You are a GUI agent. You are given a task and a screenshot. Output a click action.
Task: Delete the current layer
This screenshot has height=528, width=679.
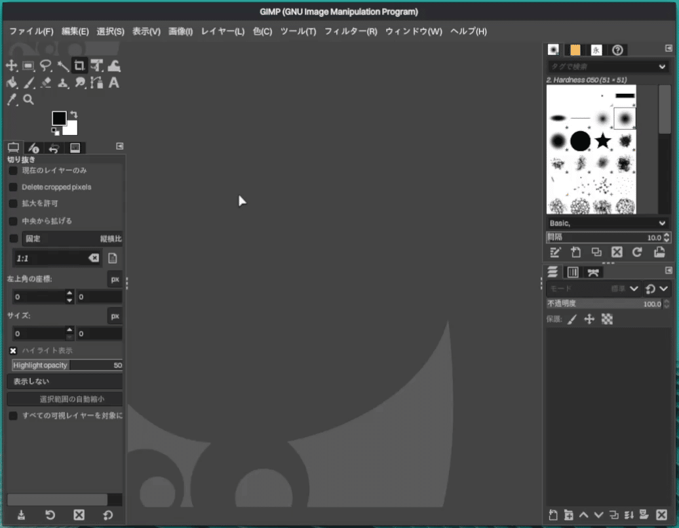coord(662,515)
